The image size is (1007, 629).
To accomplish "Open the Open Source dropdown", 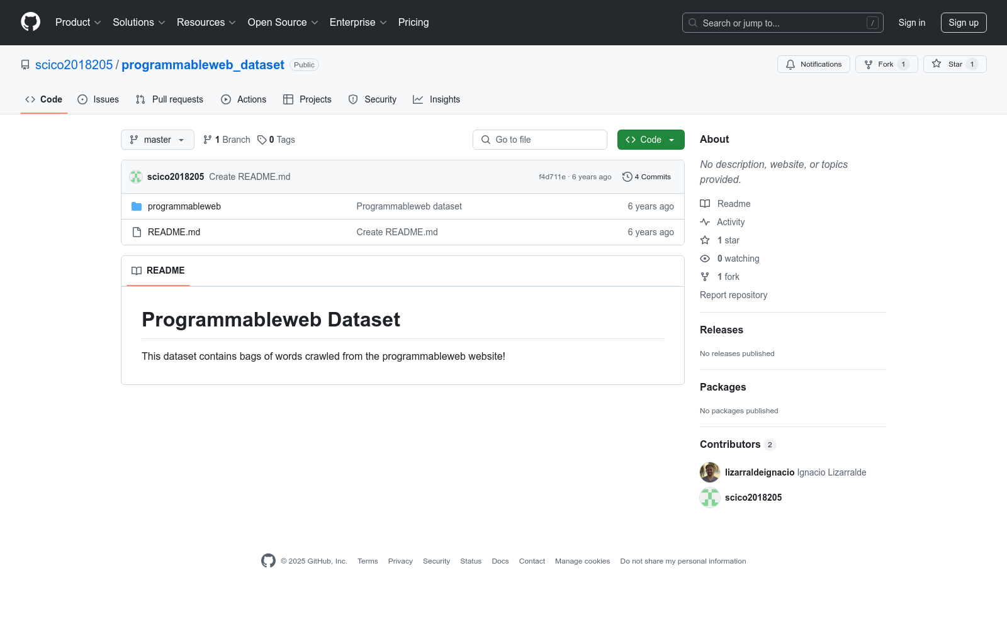I will pos(283,22).
